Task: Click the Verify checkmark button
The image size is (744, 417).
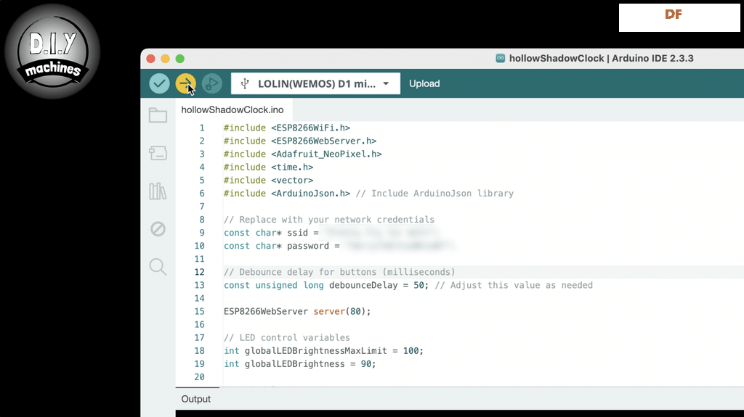Action: (x=159, y=84)
